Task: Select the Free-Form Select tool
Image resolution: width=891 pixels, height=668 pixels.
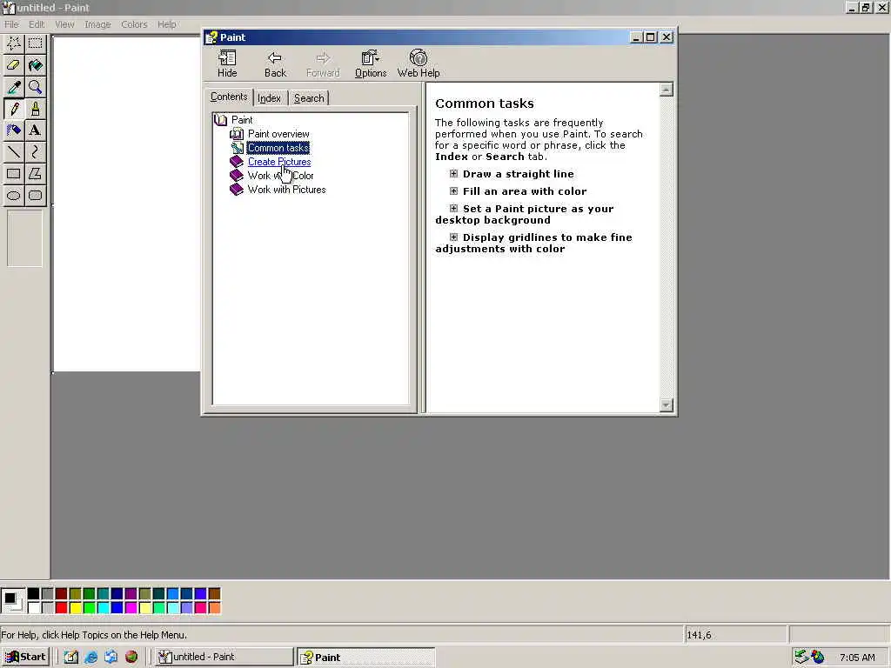Action: point(14,43)
